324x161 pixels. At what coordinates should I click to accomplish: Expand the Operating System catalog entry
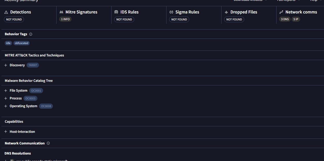tap(6, 106)
